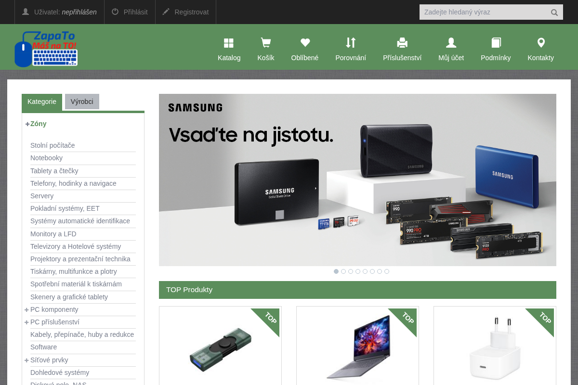Expand the Zóny category

pyautogui.click(x=27, y=124)
